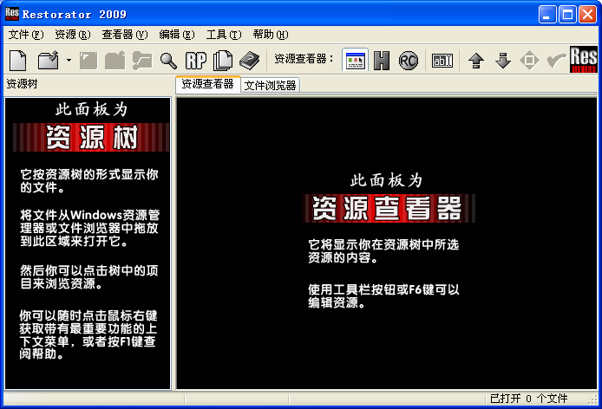Viewport: 602px width, 409px height.
Task: Click the New blank file toolbar icon
Action: (17, 61)
